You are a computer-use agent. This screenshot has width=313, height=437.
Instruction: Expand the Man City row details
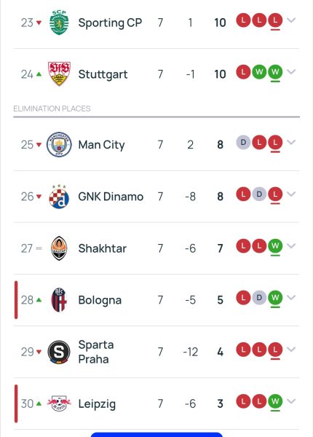[291, 143]
